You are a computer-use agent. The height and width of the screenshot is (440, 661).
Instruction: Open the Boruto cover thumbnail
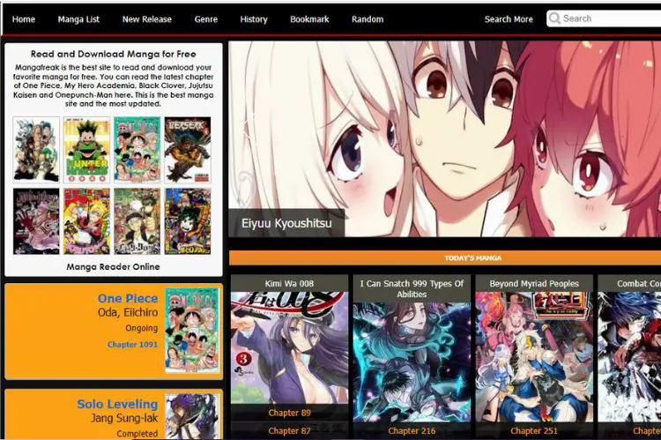coord(86,221)
